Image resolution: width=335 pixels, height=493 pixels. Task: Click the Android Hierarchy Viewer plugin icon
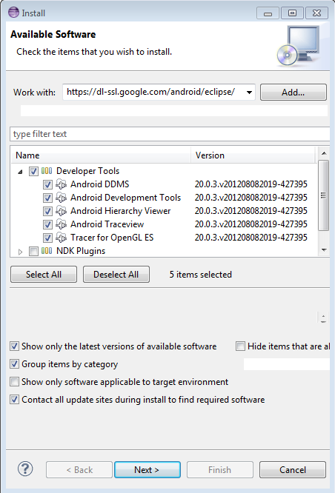click(x=61, y=211)
